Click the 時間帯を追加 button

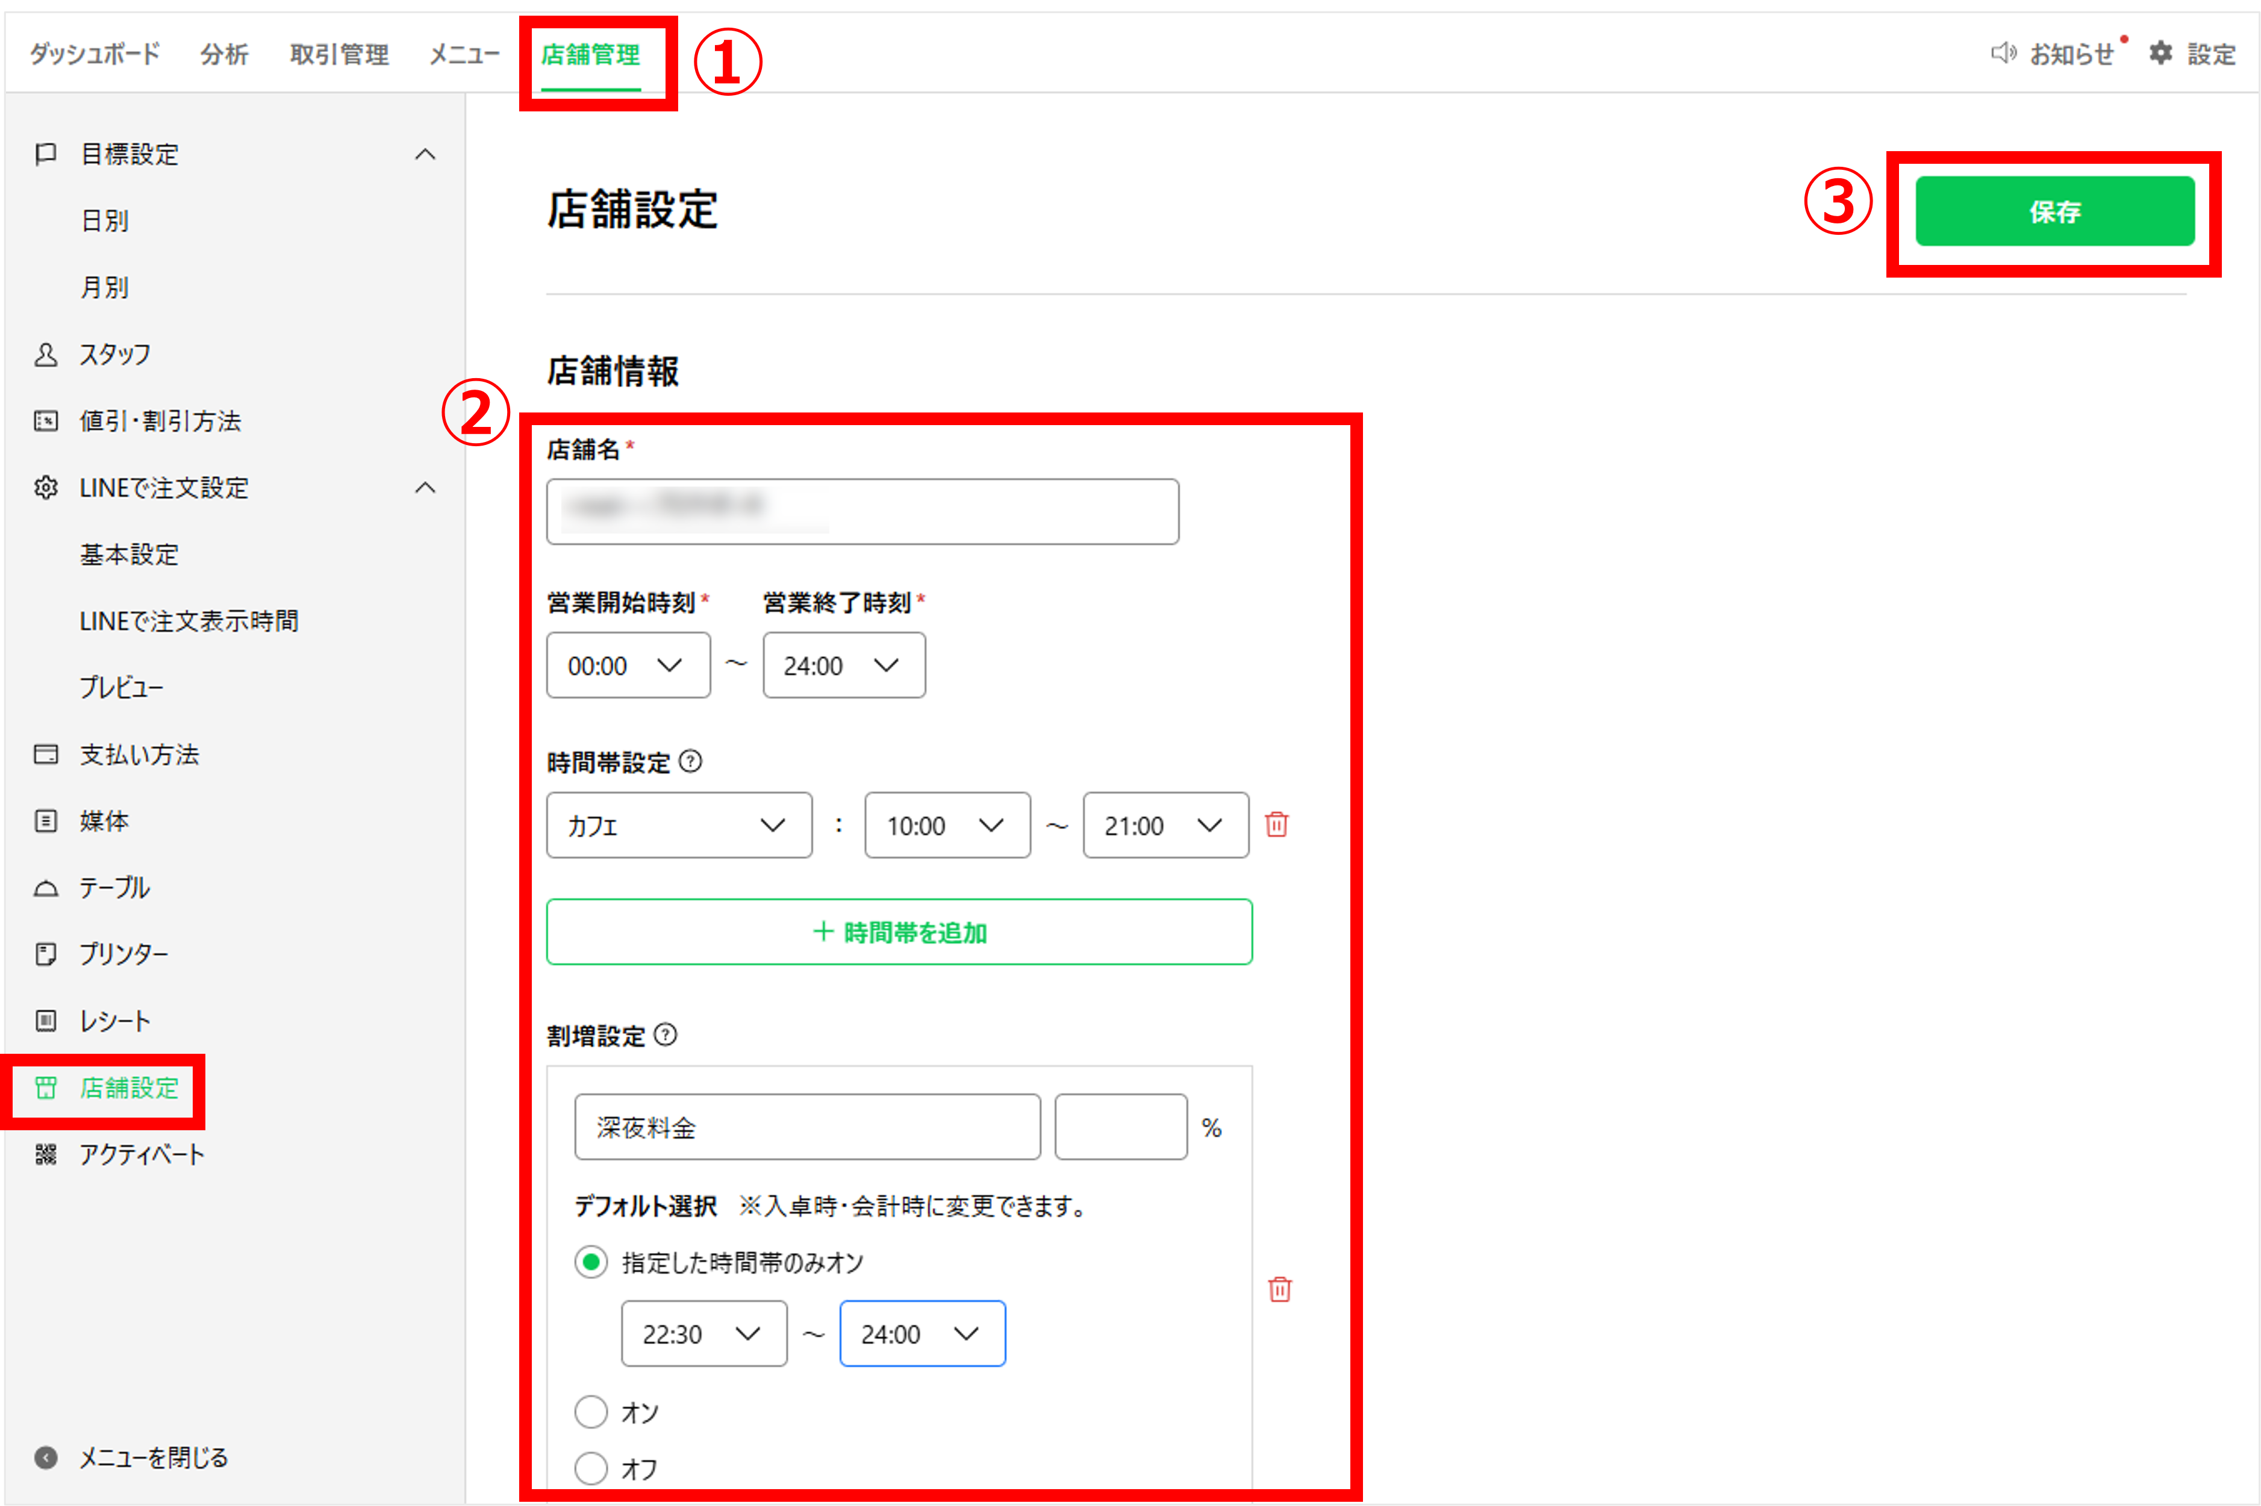click(899, 932)
